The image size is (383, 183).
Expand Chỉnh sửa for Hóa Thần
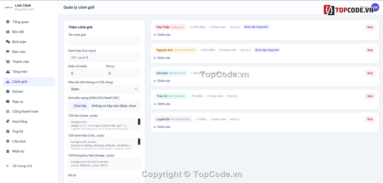[162, 35]
